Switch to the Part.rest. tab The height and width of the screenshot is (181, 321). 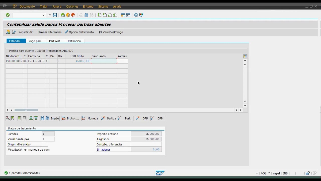coord(55,41)
